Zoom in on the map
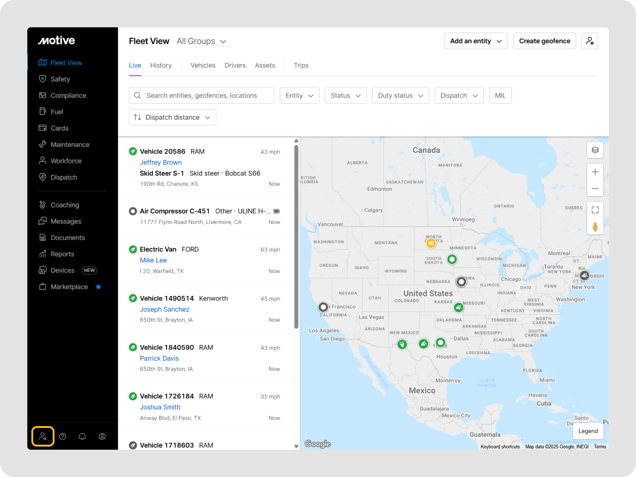Screen dimensions: 636x477 pyautogui.click(x=595, y=172)
